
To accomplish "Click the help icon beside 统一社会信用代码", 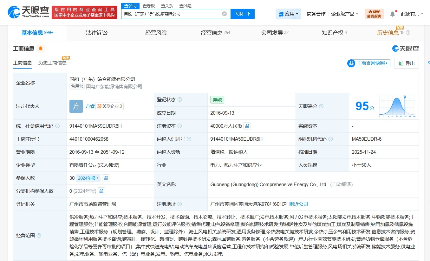I will tap(57, 126).
